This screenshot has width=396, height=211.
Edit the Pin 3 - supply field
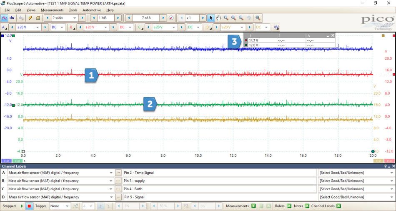point(219,181)
